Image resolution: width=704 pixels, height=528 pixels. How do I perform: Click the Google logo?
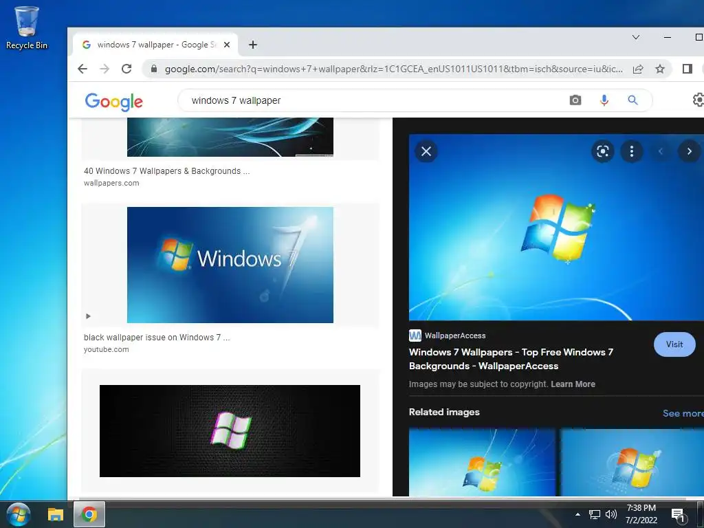[x=113, y=102]
